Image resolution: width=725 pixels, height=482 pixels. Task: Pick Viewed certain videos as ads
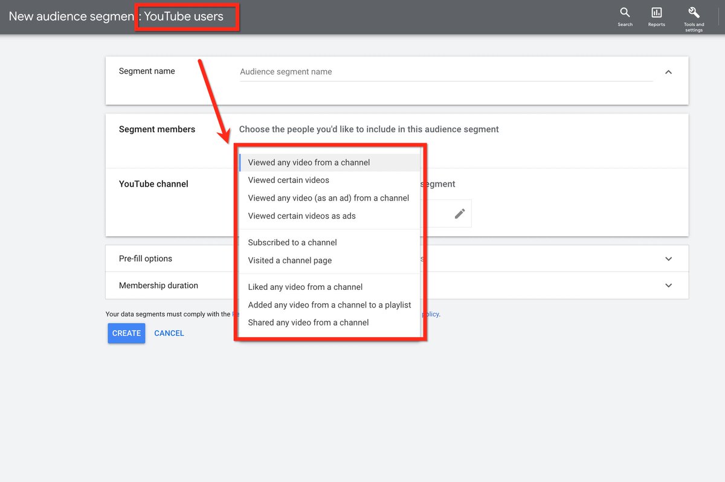pyautogui.click(x=329, y=216)
